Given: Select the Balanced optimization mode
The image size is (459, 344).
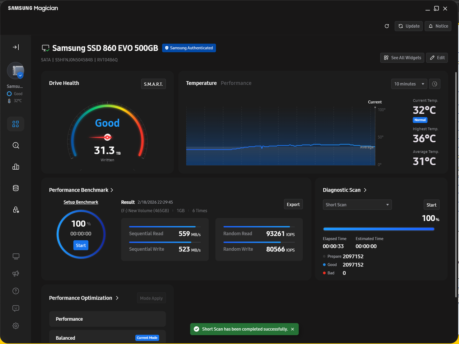Looking at the screenshot, I should click(107, 336).
